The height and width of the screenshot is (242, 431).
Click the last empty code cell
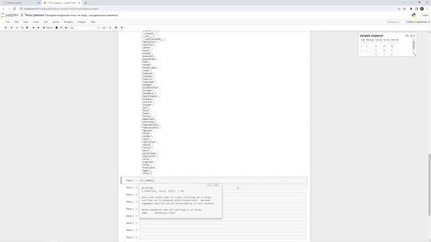pyautogui.click(x=223, y=237)
